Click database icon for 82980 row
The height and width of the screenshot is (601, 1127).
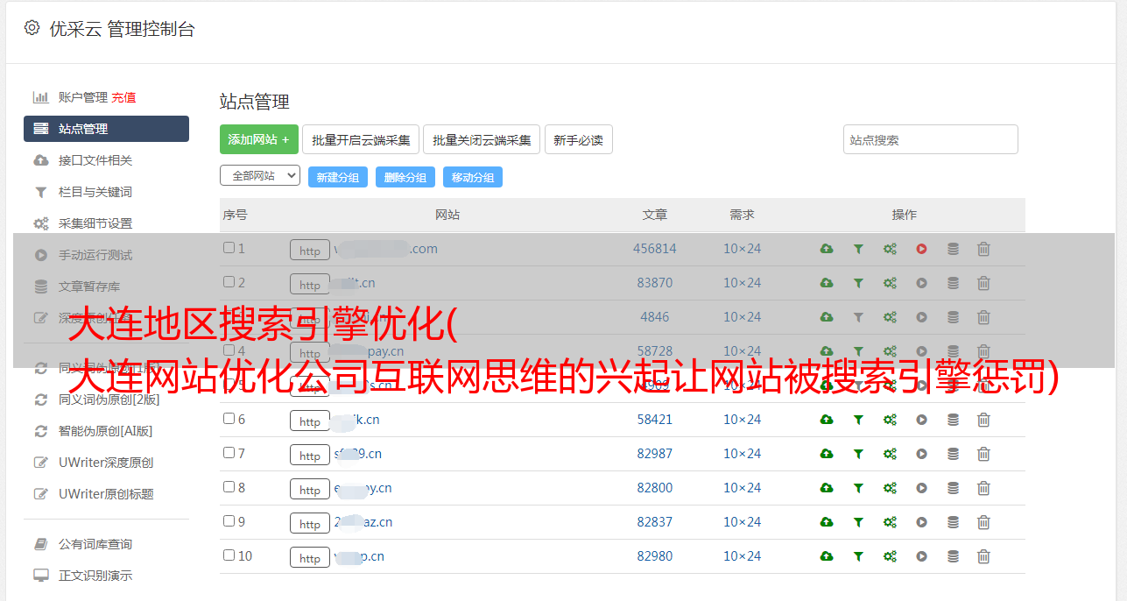click(953, 556)
